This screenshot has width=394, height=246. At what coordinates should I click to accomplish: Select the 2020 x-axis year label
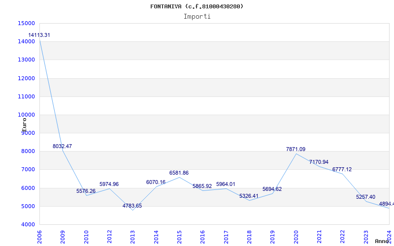click(x=296, y=237)
